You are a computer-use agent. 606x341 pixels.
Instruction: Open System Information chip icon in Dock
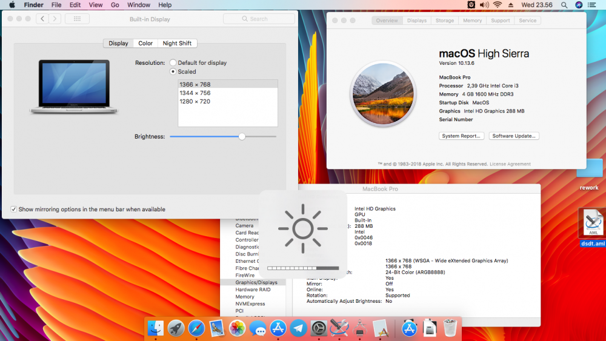(x=360, y=328)
